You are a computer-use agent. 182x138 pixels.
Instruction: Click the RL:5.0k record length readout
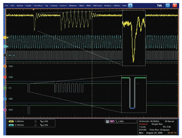167,127
